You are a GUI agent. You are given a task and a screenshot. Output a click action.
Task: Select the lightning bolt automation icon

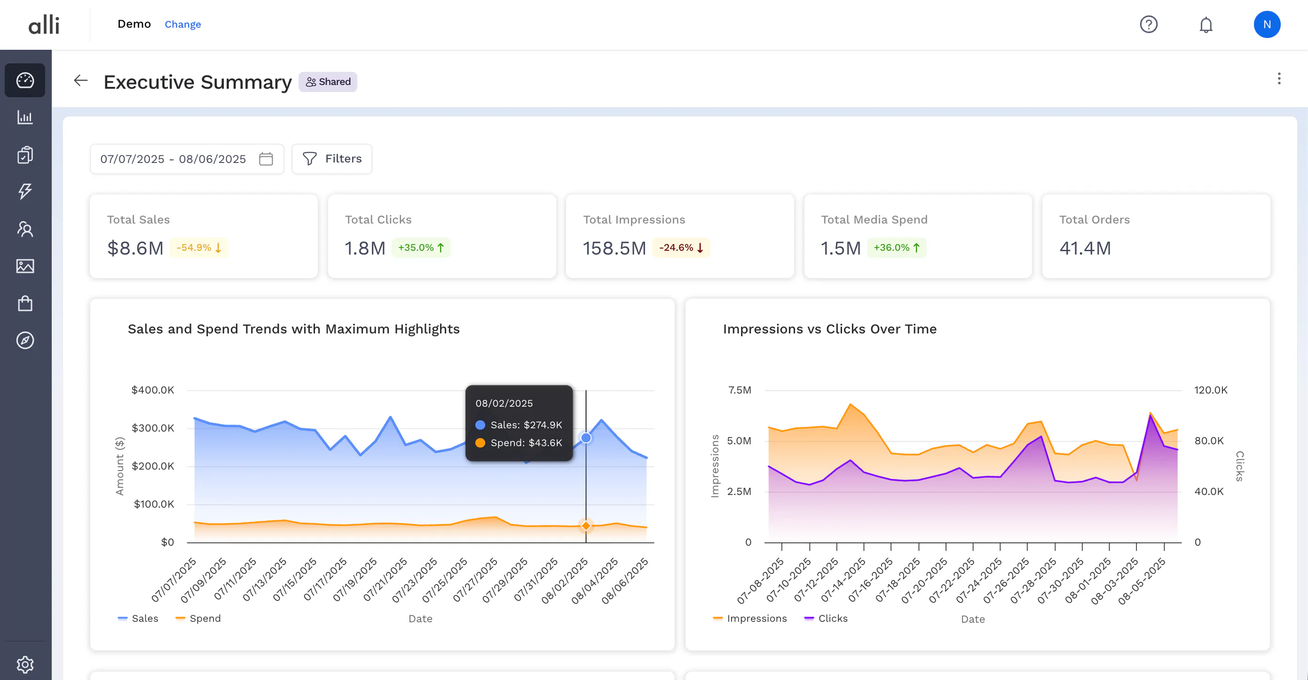point(25,192)
